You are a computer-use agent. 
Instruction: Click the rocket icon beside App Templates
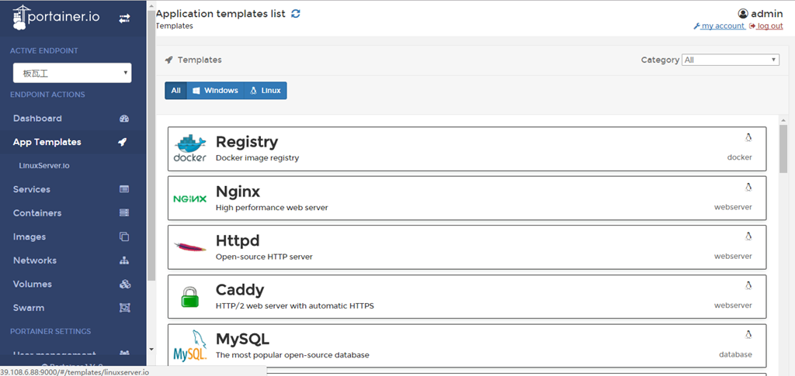click(123, 142)
